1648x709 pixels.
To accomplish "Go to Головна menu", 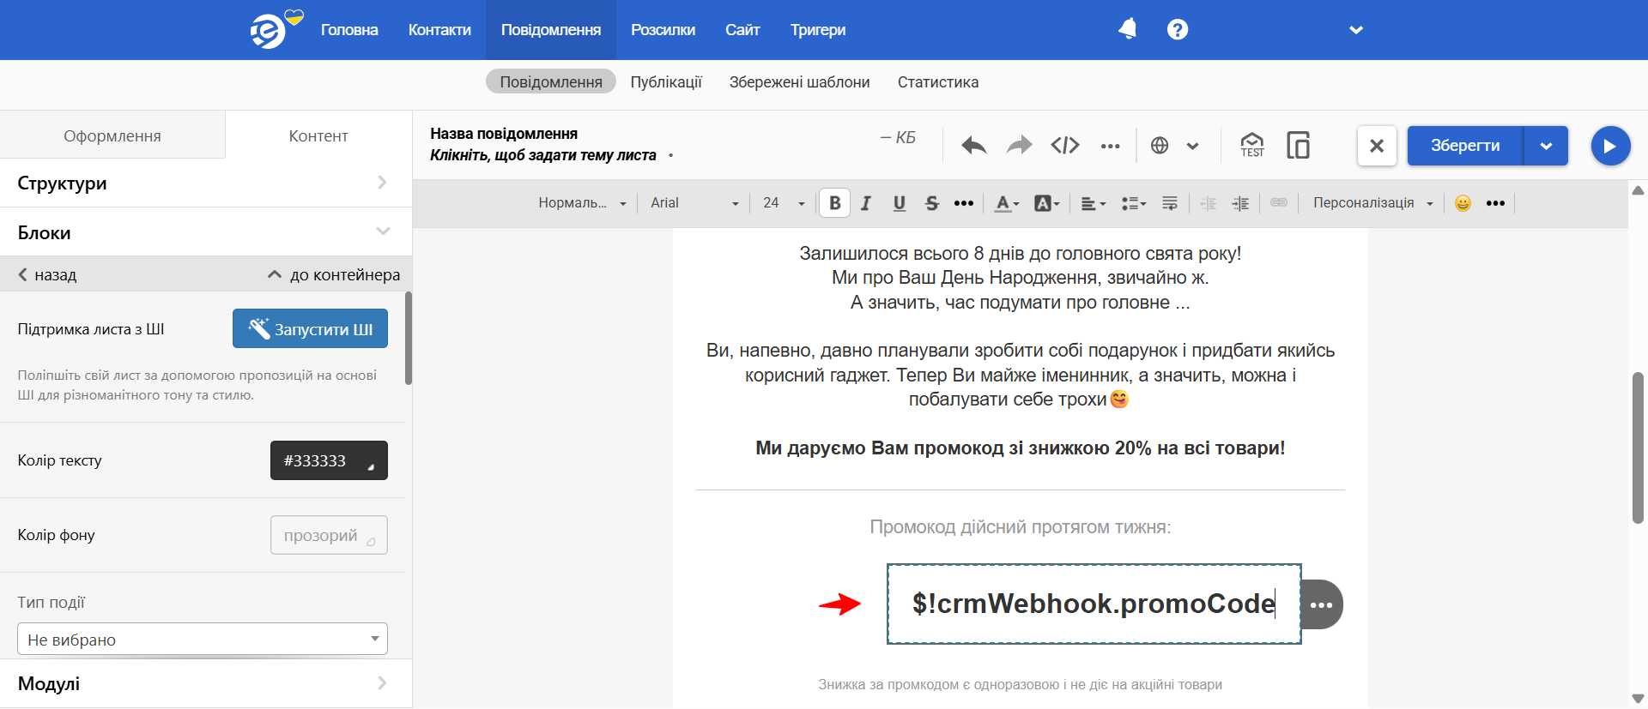I will tap(349, 30).
